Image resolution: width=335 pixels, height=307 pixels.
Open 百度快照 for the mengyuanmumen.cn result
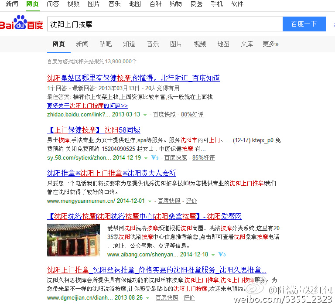[169, 201]
